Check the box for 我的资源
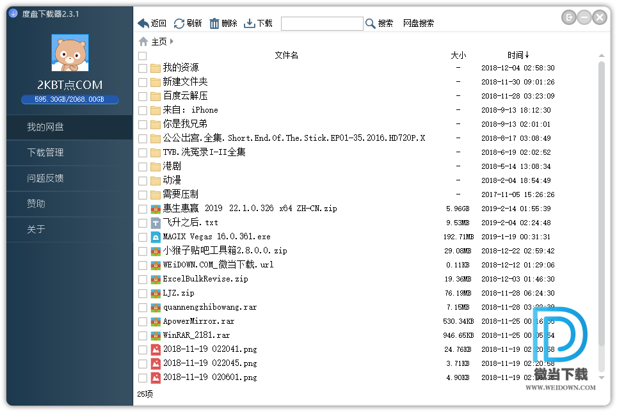Viewport: 617px width, 412px height. (143, 68)
